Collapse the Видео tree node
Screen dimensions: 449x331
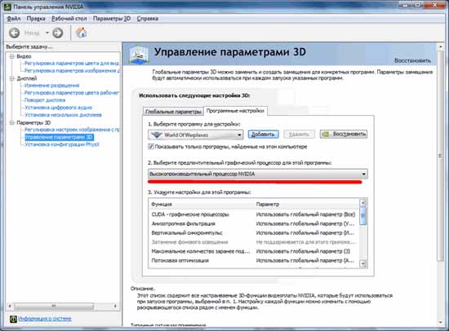tap(11, 56)
